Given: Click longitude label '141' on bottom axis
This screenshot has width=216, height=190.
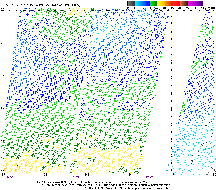Looking at the screenshot, I should coord(87,175).
